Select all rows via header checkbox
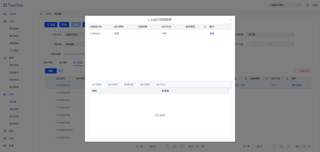Viewport: 320px width, 152px height. click(x=50, y=78)
